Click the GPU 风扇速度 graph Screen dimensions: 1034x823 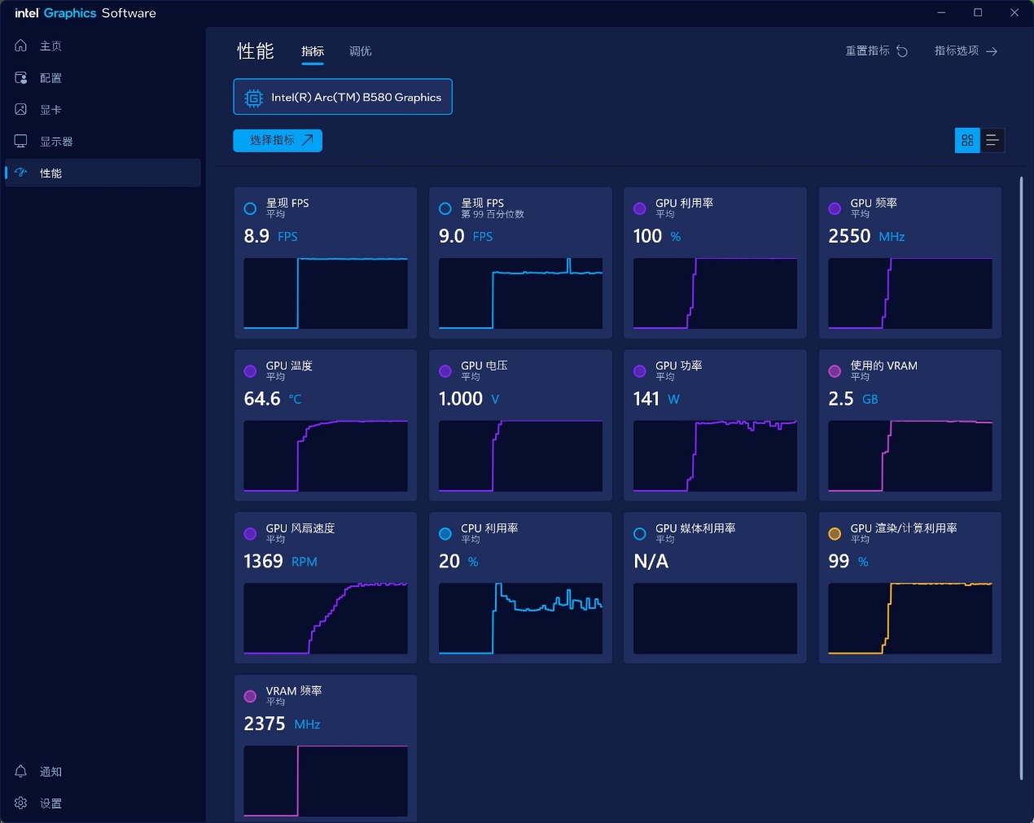[326, 619]
